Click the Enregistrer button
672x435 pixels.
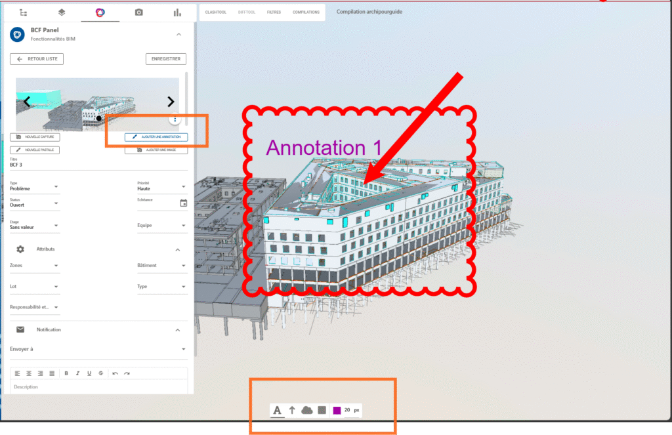[165, 59]
